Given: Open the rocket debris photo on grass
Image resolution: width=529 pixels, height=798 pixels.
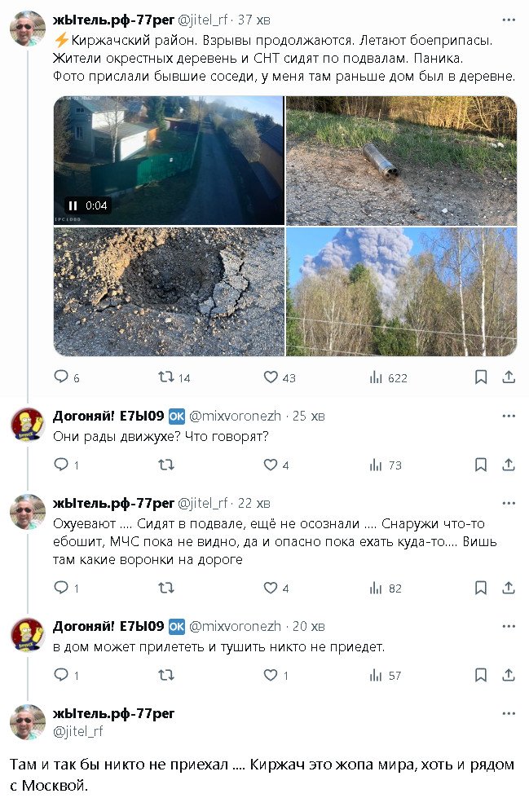Looking at the screenshot, I should click(401, 161).
